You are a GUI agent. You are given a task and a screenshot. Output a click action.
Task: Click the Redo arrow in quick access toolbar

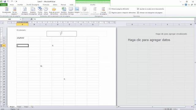[12, 2]
